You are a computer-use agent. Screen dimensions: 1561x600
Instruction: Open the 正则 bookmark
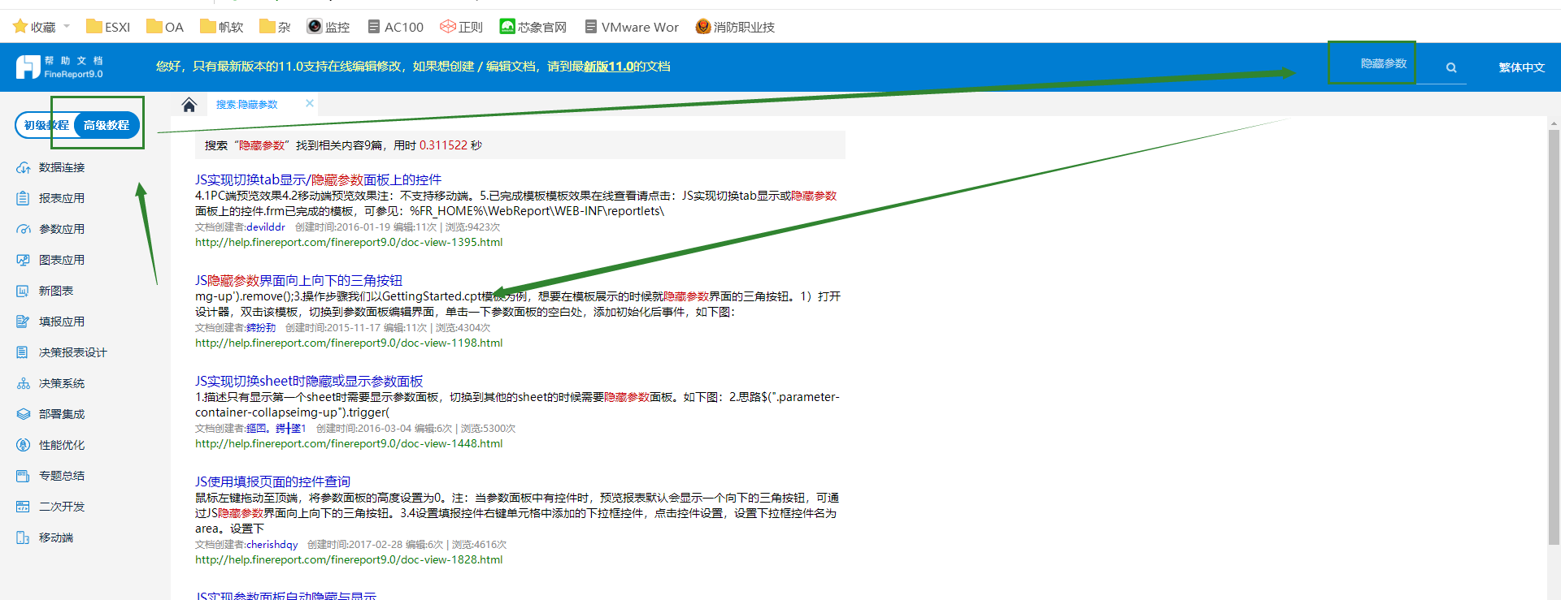pyautogui.click(x=462, y=27)
